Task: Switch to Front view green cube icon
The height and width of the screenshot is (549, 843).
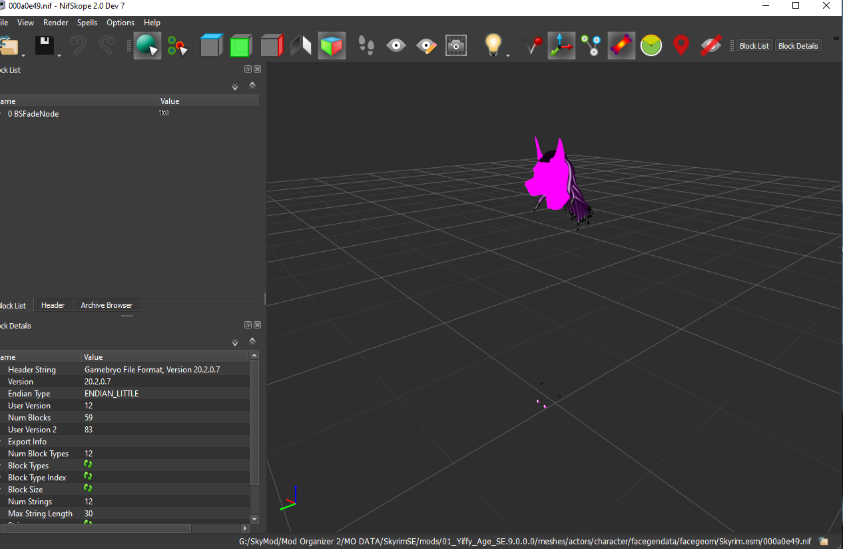Action: click(x=240, y=46)
